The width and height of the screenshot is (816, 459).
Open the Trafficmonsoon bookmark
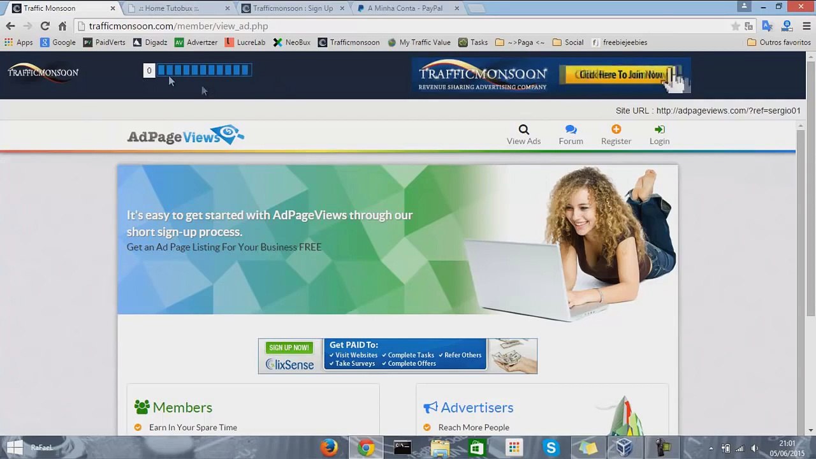click(349, 42)
